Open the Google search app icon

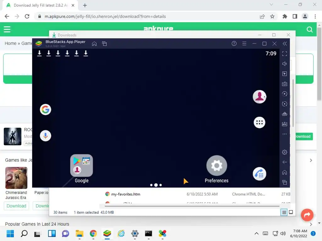pyautogui.click(x=45, y=110)
